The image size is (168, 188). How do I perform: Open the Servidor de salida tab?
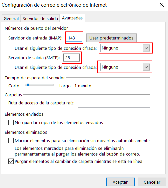[40, 18]
